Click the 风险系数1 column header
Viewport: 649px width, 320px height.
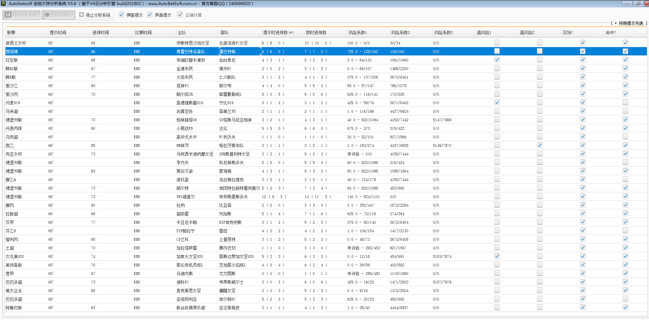pos(358,33)
